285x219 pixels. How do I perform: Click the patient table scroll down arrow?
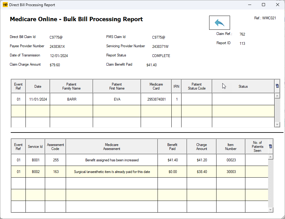277,125
